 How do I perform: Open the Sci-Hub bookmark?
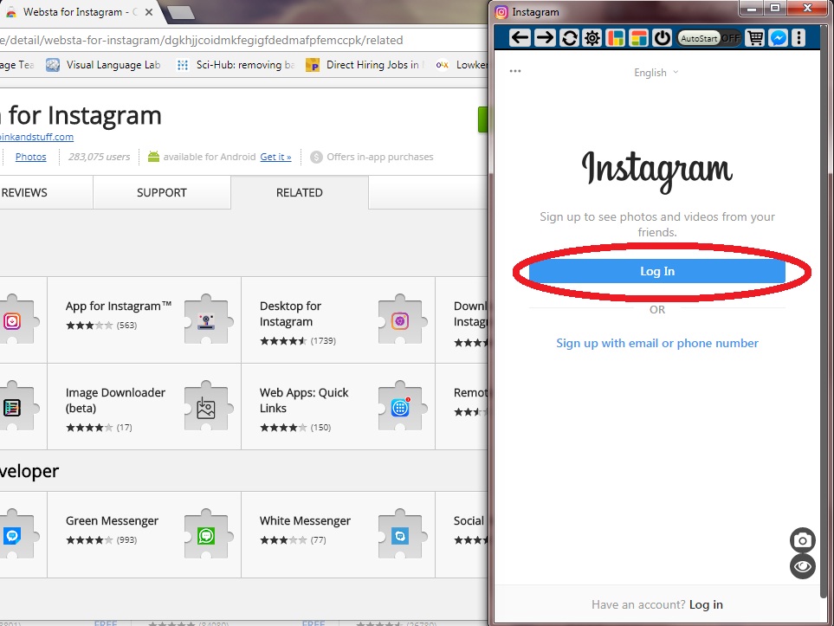236,65
